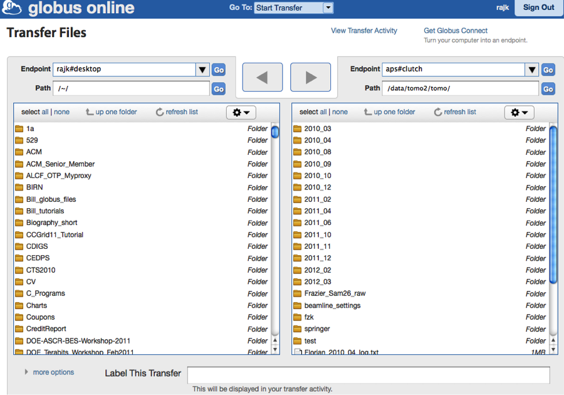Select the Bill_globus_files folder name
This screenshot has height=395, width=564.
[x=51, y=199]
